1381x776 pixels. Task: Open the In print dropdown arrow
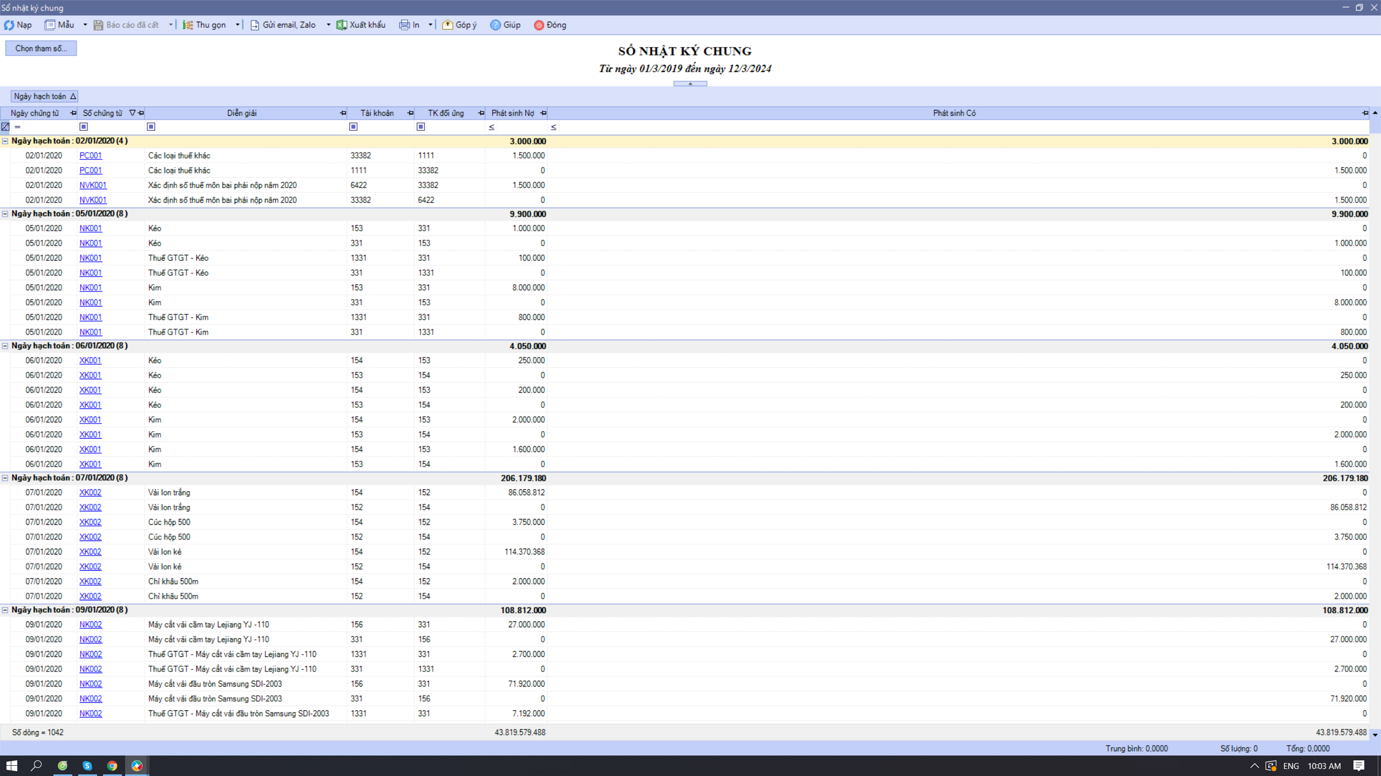pos(430,25)
